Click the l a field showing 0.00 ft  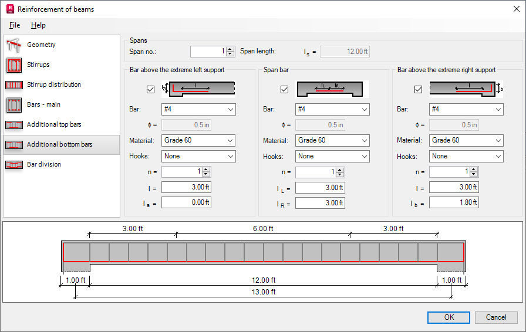pos(186,202)
